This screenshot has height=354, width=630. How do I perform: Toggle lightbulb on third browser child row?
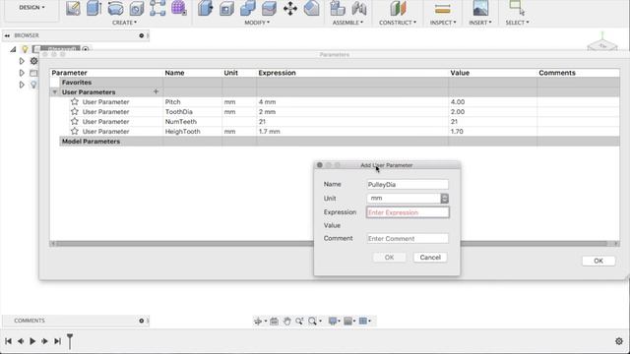tap(33, 85)
